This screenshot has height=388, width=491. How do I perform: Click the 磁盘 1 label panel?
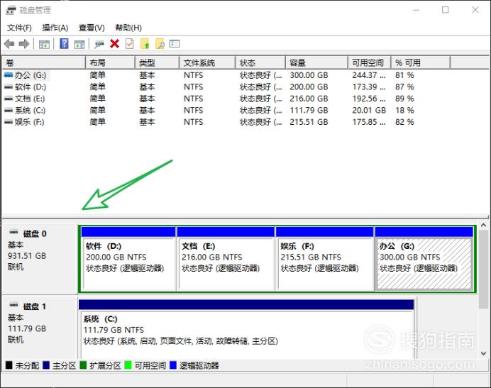click(40, 327)
